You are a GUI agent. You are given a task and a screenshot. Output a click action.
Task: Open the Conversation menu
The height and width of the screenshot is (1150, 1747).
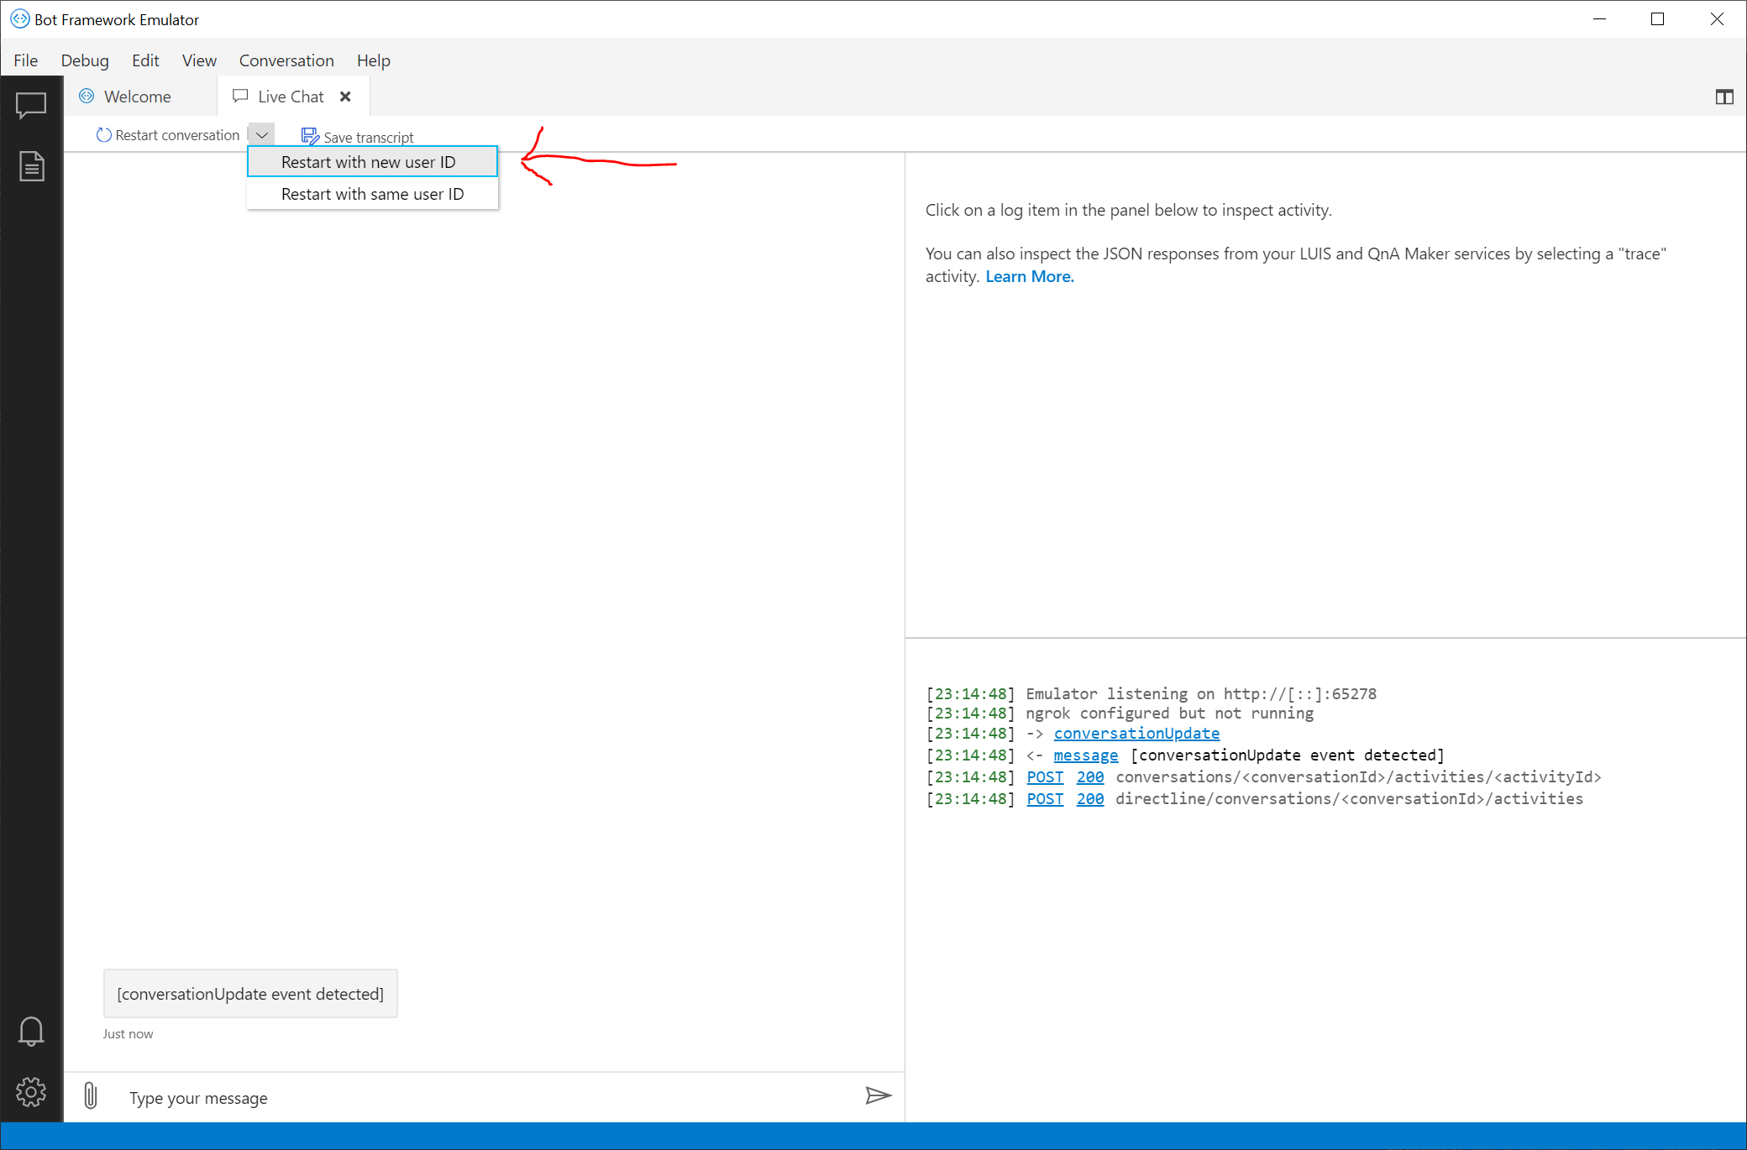(x=286, y=60)
